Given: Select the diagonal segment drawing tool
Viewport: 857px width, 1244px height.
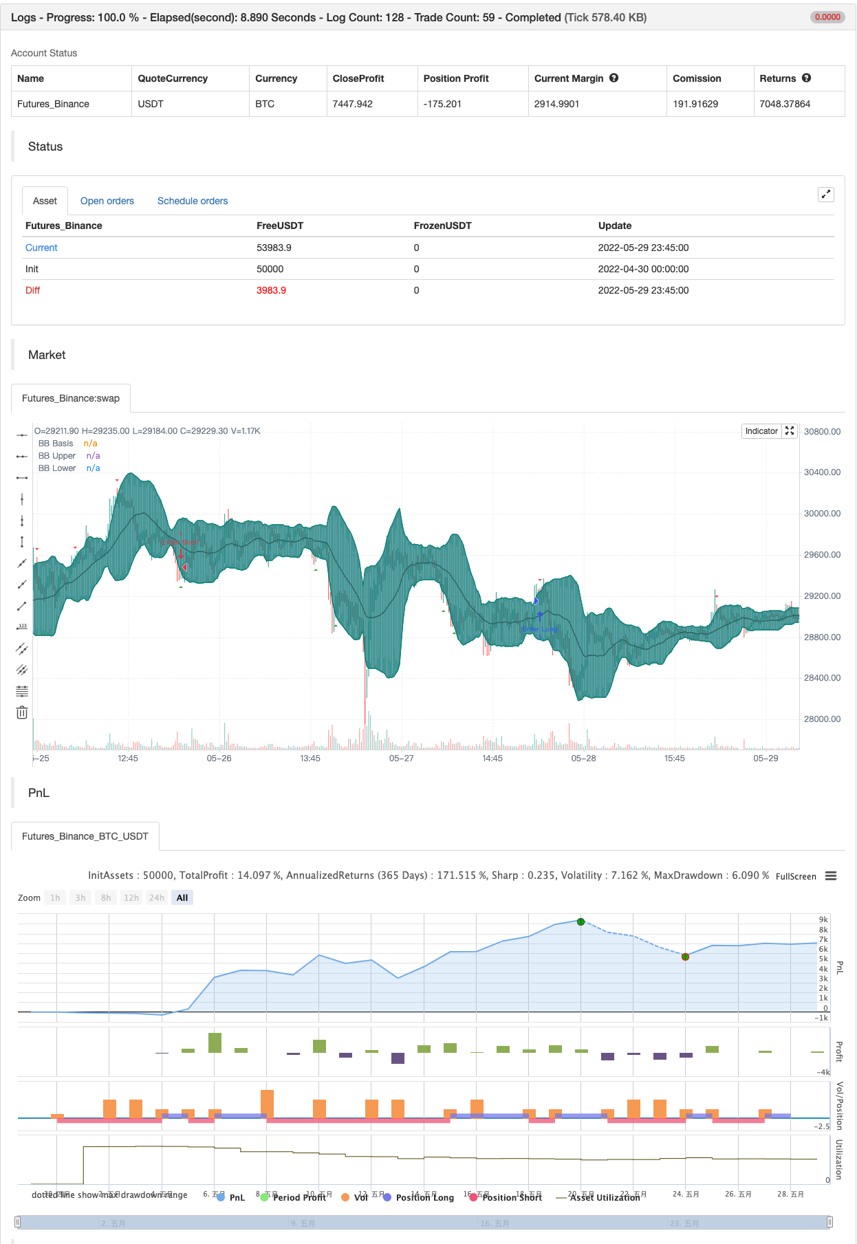Looking at the screenshot, I should click(x=22, y=606).
